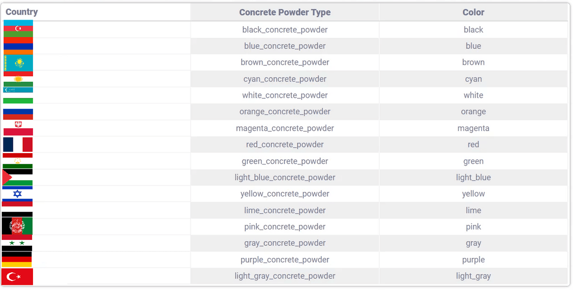Click the Palestine flag icon
The image size is (573, 290).
tap(17, 177)
